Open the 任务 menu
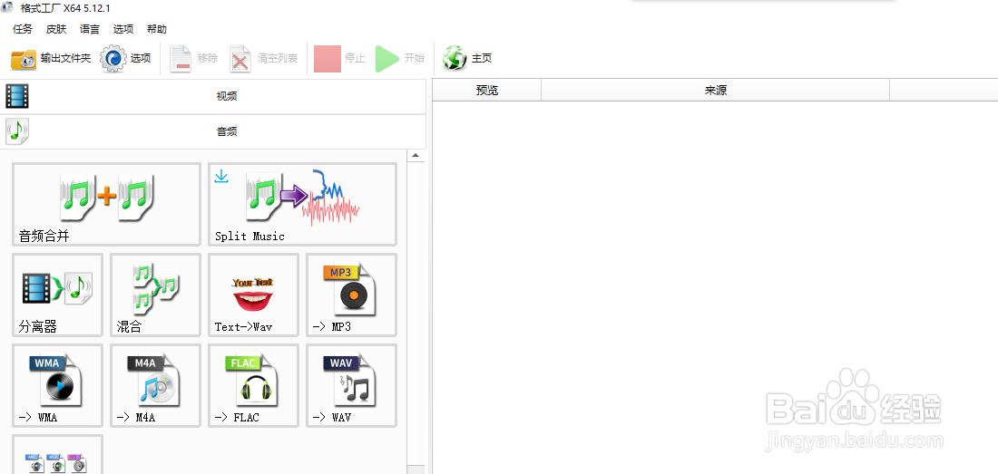Screen dimensions: 998x474 23,29
